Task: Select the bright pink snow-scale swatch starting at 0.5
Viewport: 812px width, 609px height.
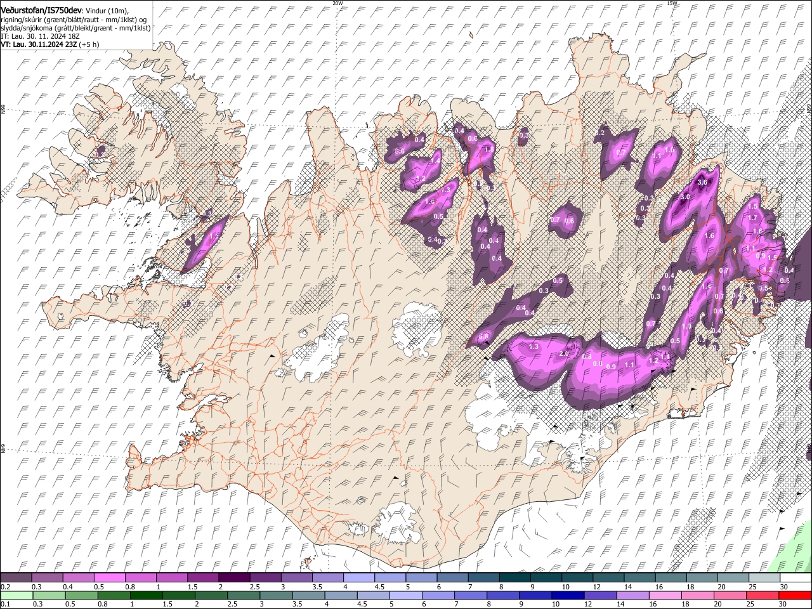Action: [x=109, y=578]
